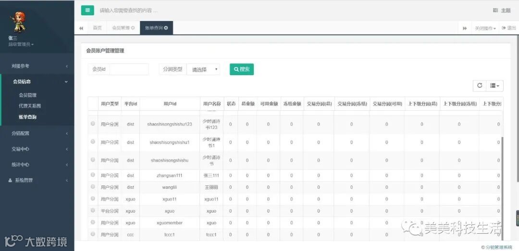Screen dimensions: 519x251
Task: Click the 退出 logout icon
Action: coord(504,28)
